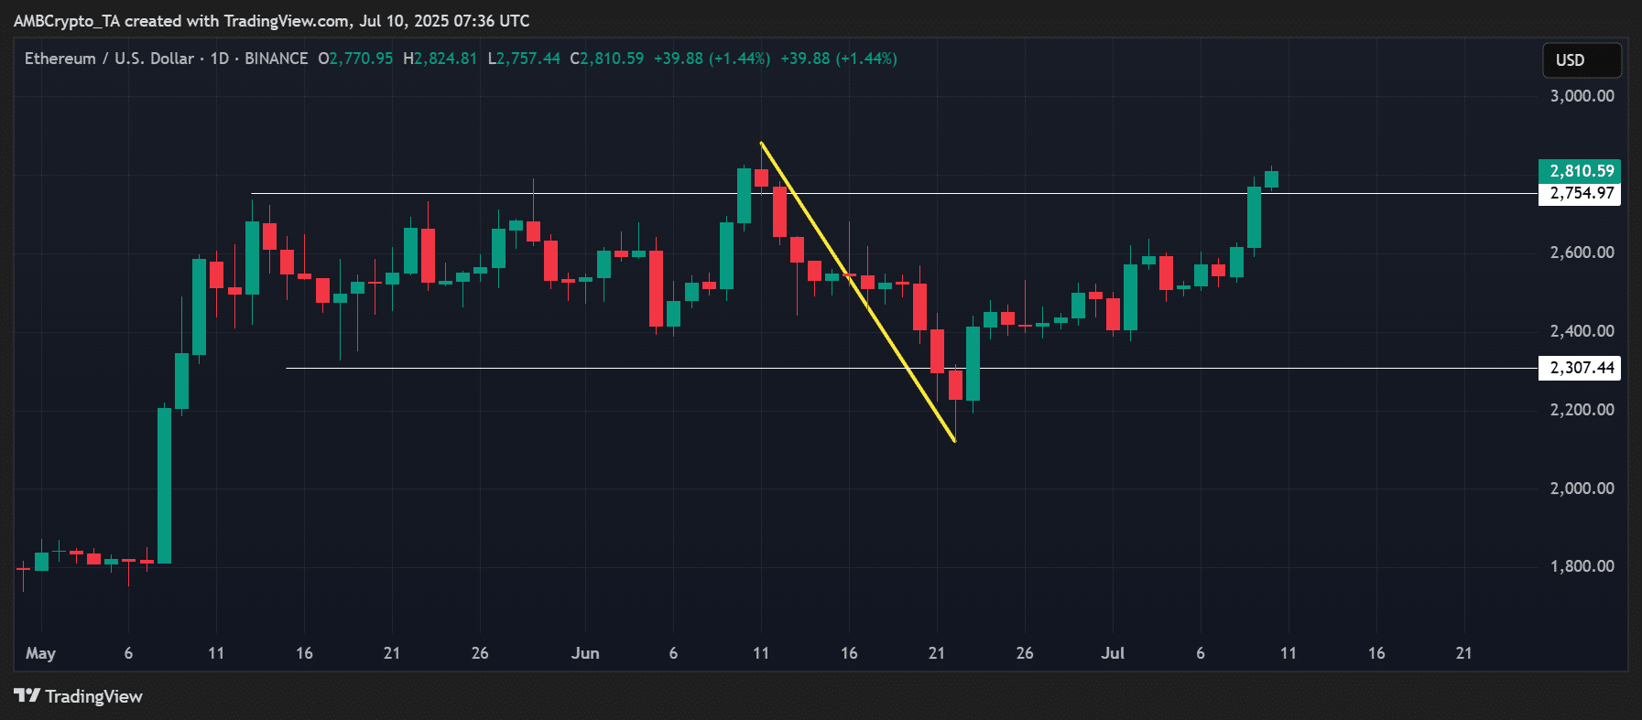Click the TradingView text at bottom left

[x=93, y=697]
